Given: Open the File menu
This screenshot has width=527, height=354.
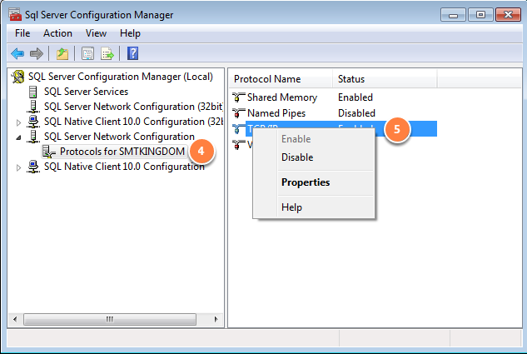Looking at the screenshot, I should [22, 33].
